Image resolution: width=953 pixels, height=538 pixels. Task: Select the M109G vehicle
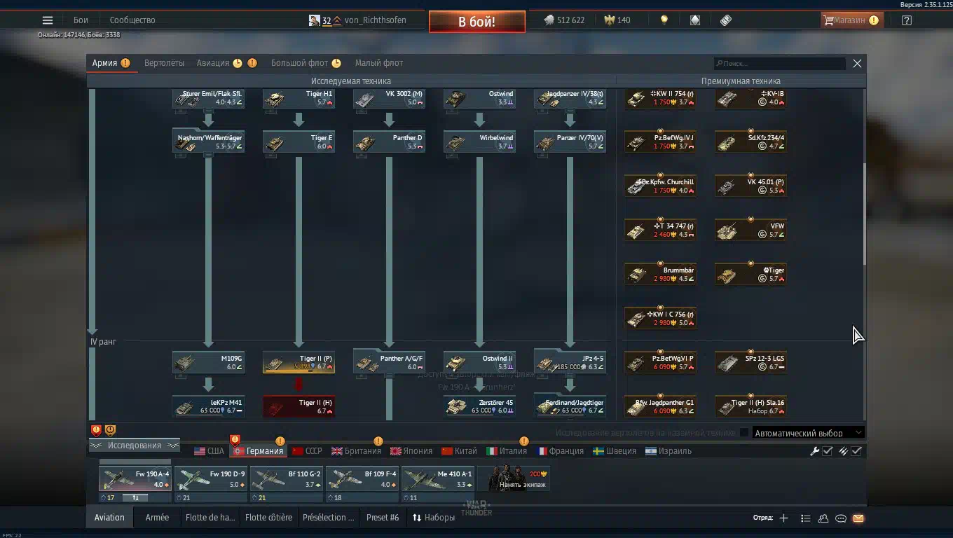coord(208,363)
